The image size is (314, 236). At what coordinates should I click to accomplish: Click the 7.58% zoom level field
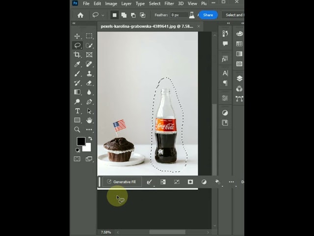(106, 232)
